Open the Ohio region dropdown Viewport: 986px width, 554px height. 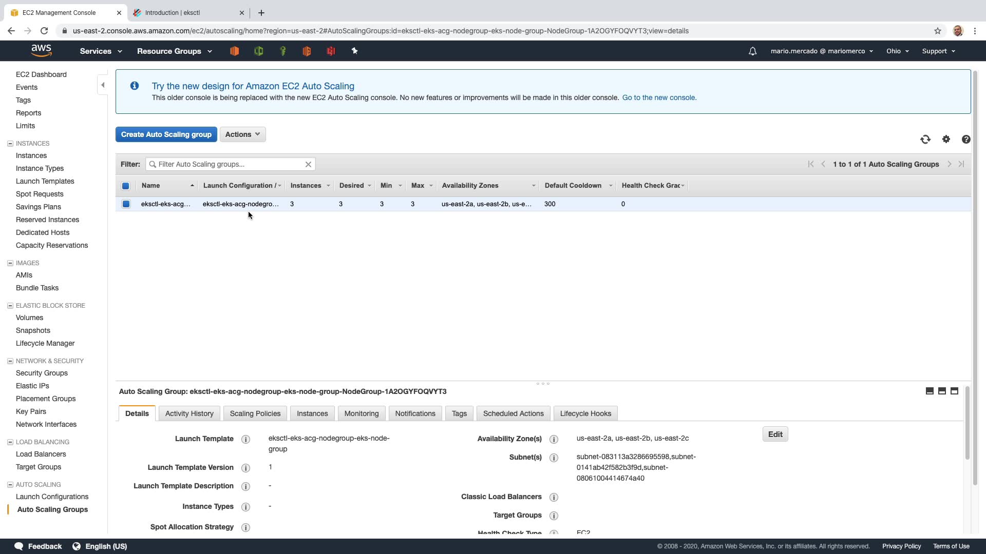(897, 51)
